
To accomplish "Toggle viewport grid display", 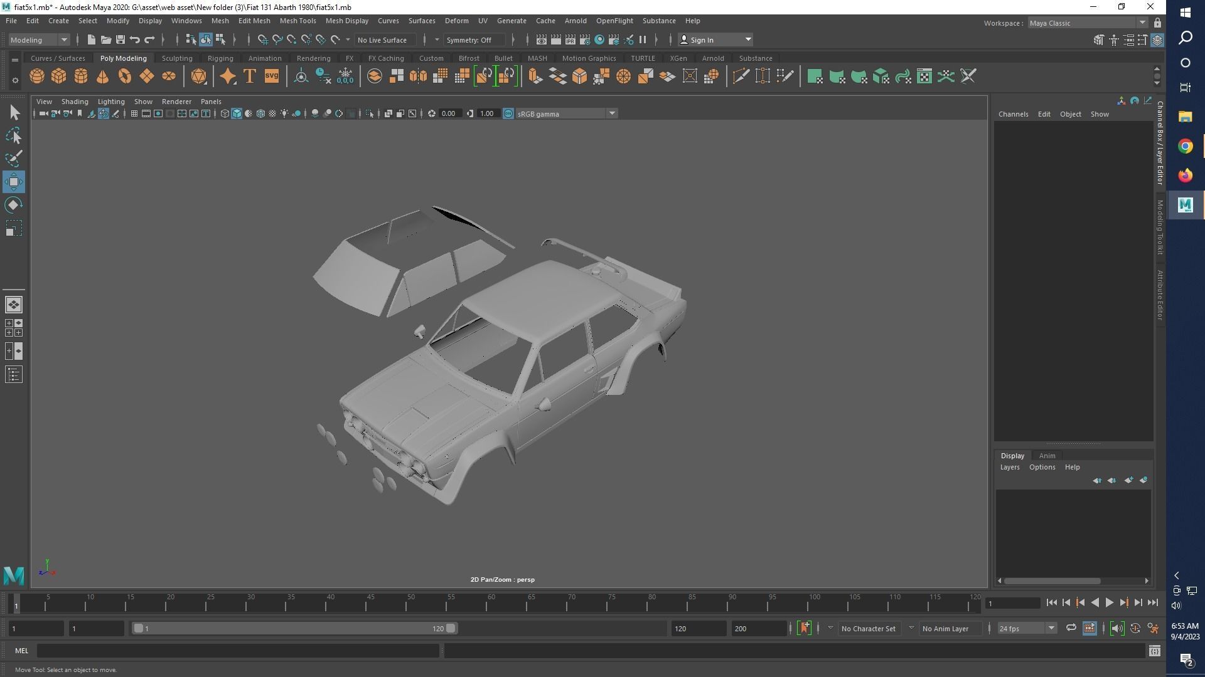I will coord(134,113).
